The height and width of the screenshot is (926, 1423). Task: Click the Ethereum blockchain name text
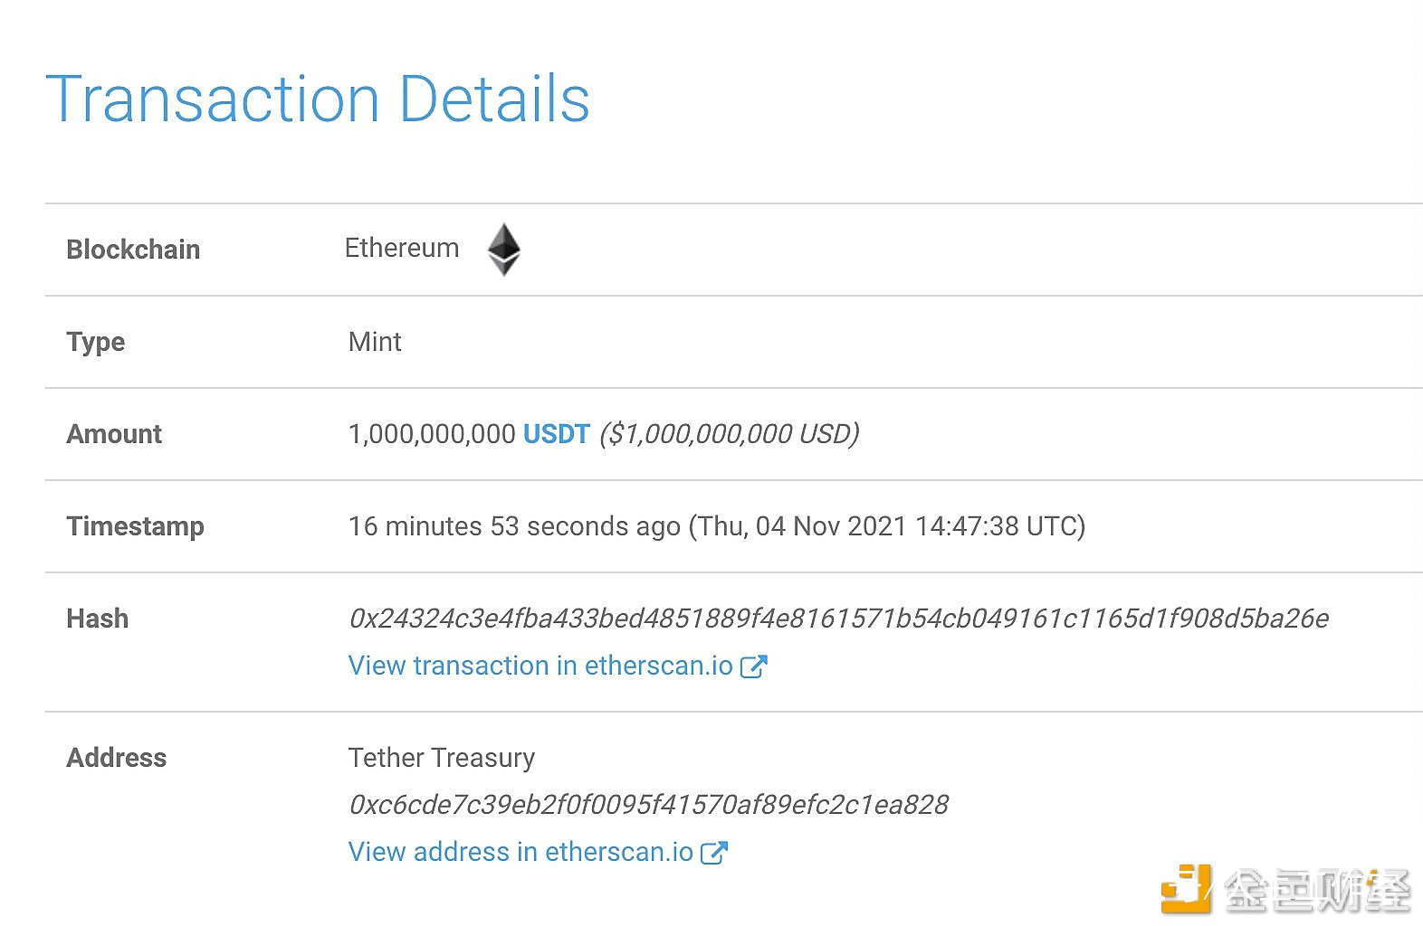pos(402,248)
